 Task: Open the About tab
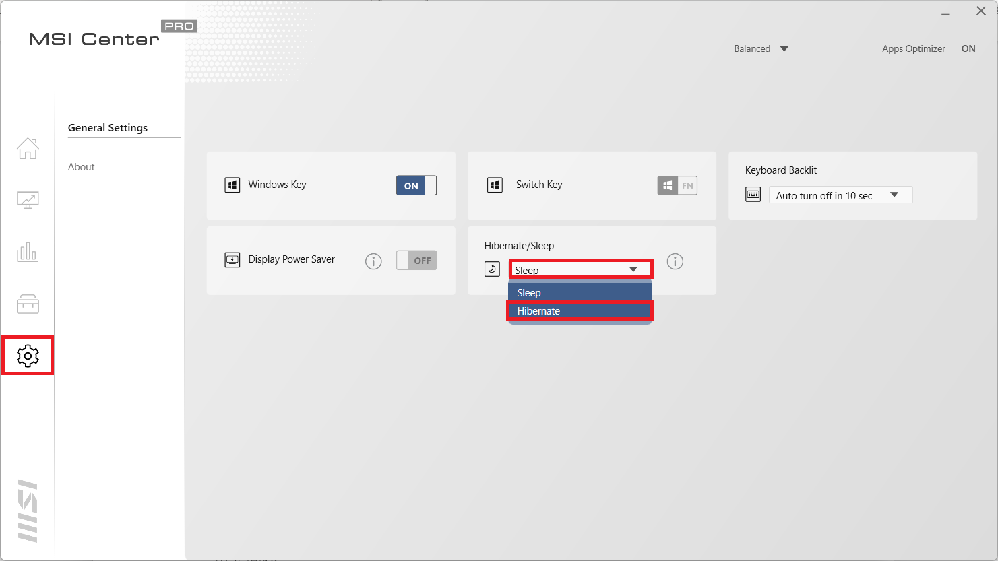point(82,166)
